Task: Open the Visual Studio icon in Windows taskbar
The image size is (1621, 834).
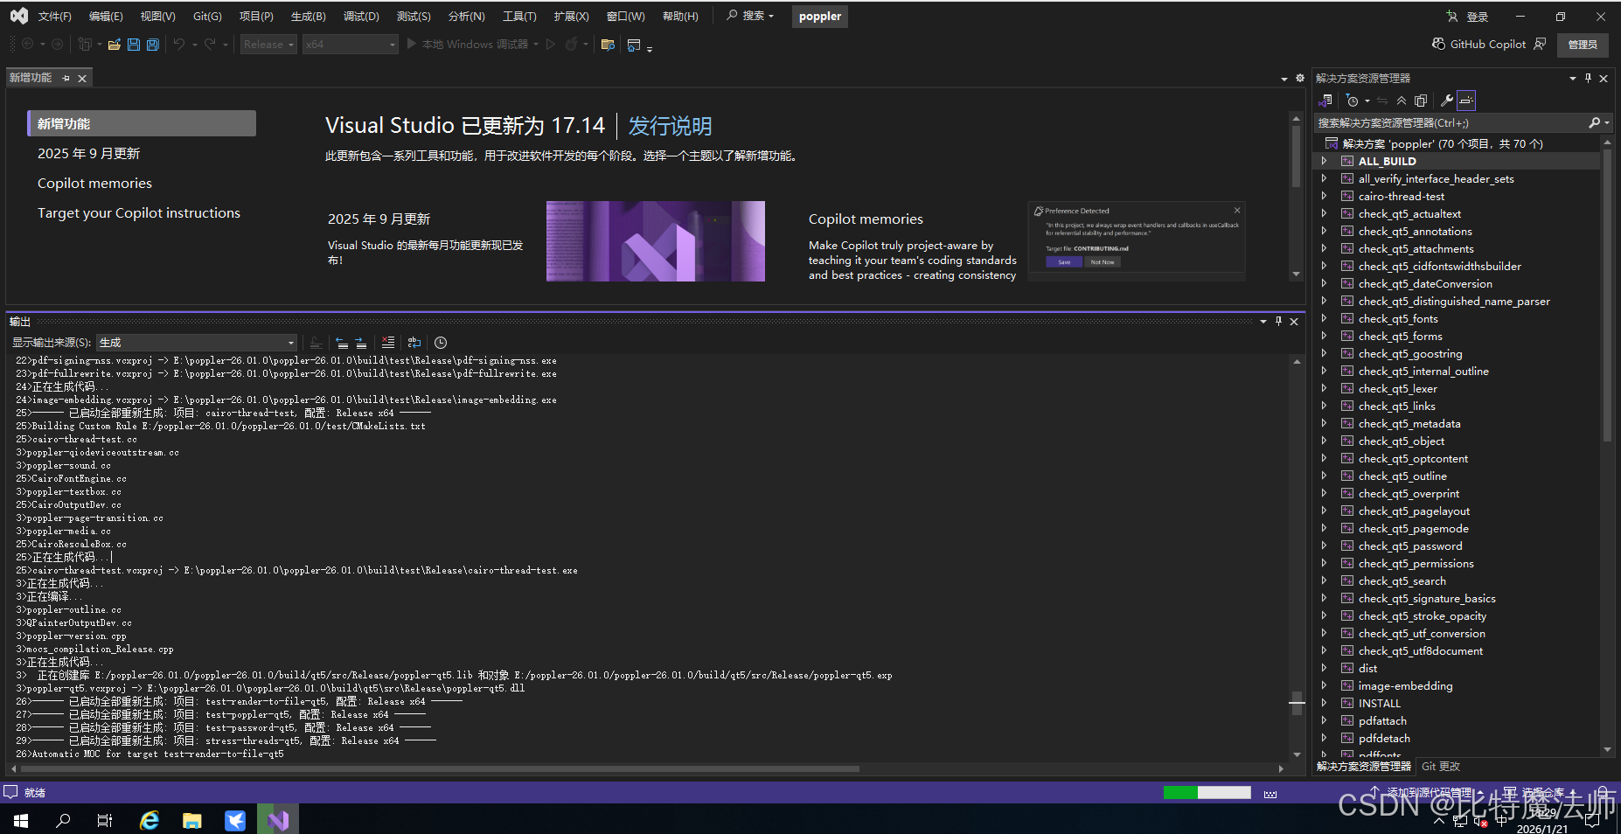Action: [x=278, y=820]
